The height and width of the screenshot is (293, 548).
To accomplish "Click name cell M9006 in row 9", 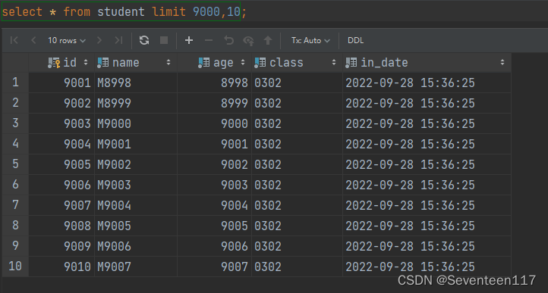I will coord(136,246).
